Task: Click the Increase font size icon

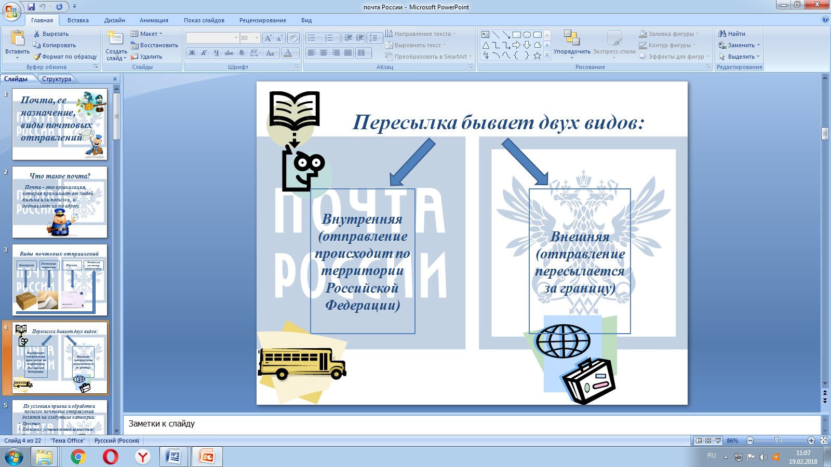Action: click(268, 38)
